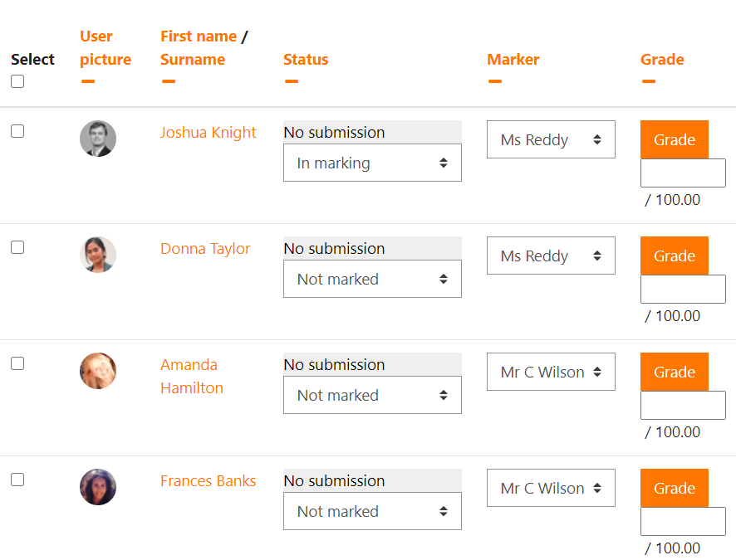Open Amanda Hamilton's Not marked status dropdown
The height and width of the screenshot is (560, 736).
(x=372, y=395)
